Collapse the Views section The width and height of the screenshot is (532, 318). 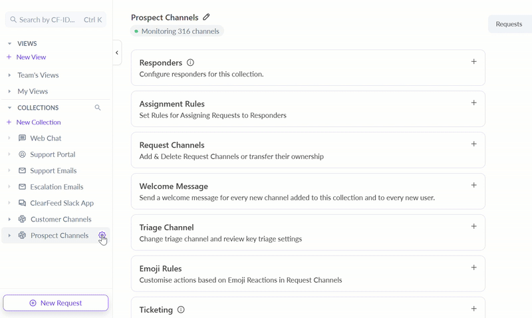[9, 44]
